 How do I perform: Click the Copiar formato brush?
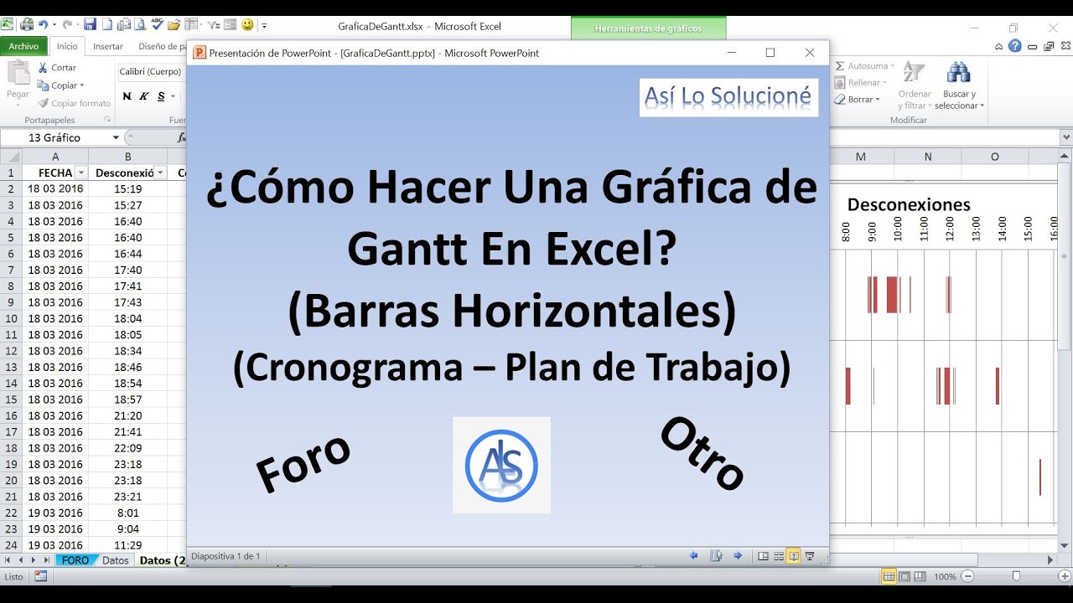74,103
